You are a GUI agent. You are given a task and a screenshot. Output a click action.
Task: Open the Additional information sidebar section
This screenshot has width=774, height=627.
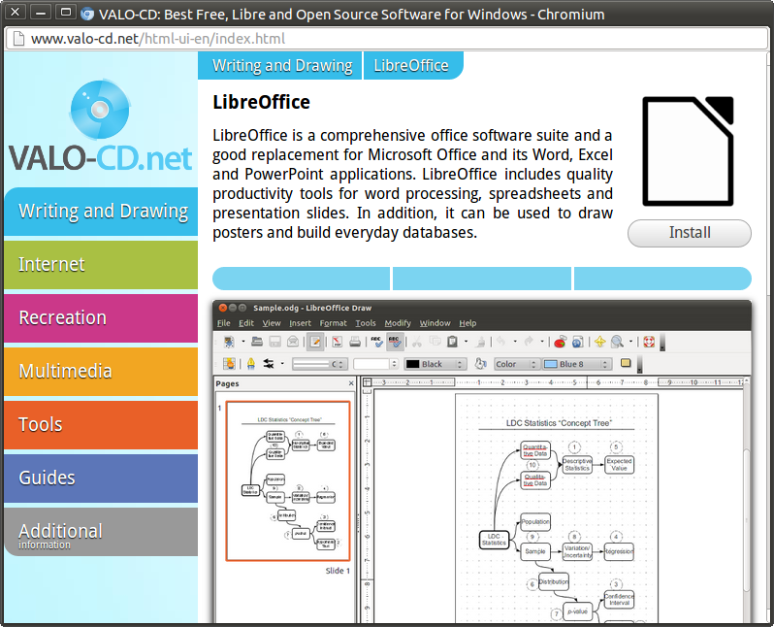(x=101, y=532)
